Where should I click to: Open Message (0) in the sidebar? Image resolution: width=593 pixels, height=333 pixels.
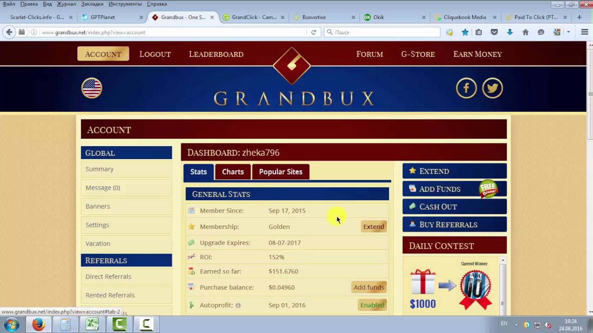point(126,187)
